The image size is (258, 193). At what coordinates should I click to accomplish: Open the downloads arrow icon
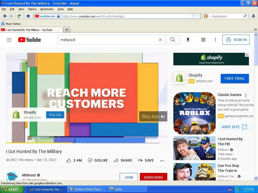click(x=253, y=16)
